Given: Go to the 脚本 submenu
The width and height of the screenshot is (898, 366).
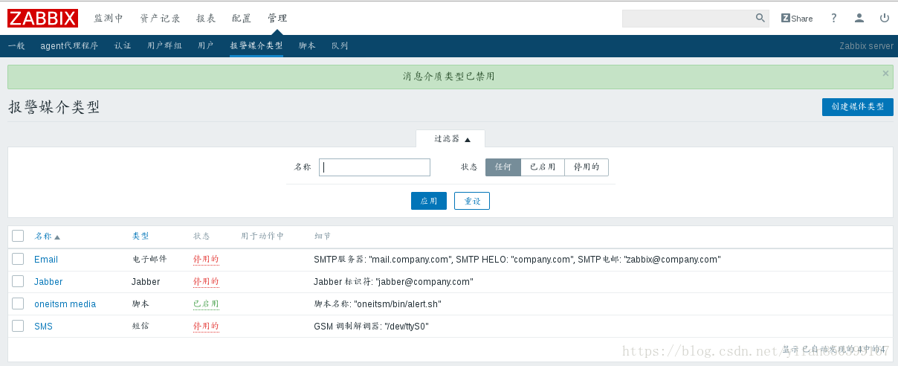Looking at the screenshot, I should coord(307,46).
